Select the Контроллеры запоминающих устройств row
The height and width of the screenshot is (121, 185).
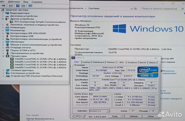coord(36,39)
